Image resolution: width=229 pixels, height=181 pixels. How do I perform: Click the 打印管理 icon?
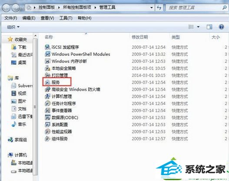pos(47,75)
